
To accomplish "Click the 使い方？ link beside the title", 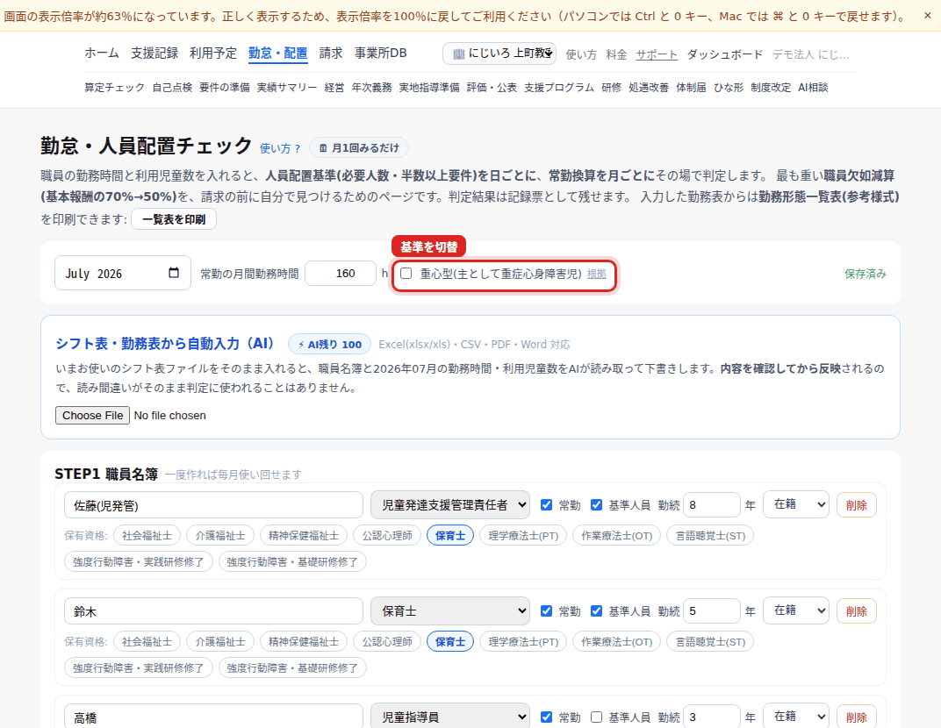I will [280, 148].
